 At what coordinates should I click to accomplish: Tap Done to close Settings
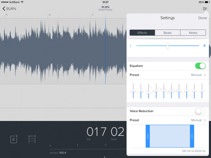203,18
